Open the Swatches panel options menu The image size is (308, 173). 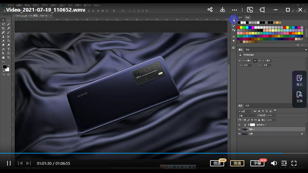point(306,17)
